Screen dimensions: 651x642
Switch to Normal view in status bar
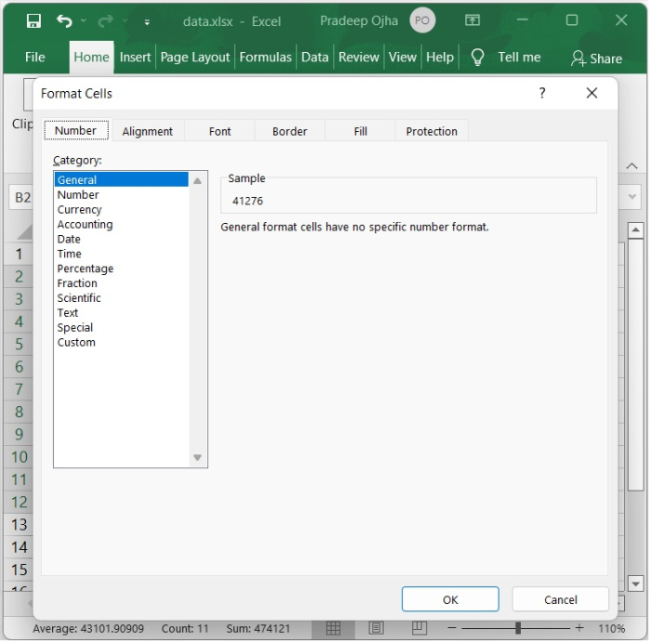[x=332, y=629]
